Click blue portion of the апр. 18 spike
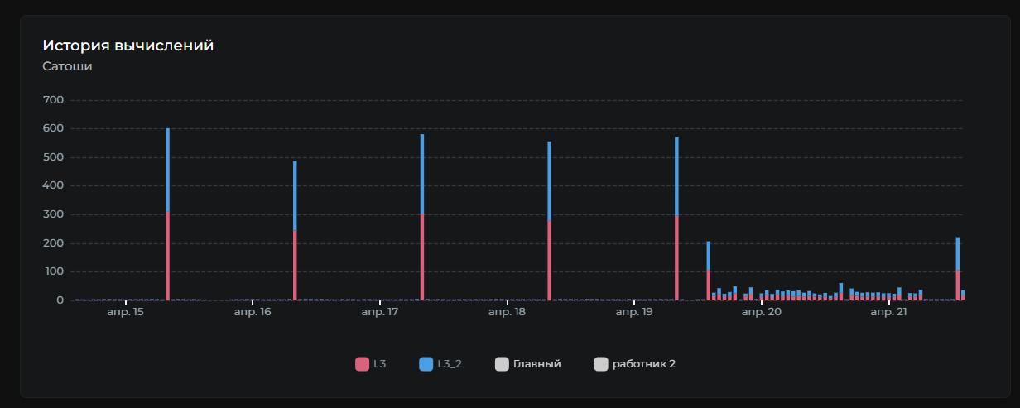 [x=550, y=180]
